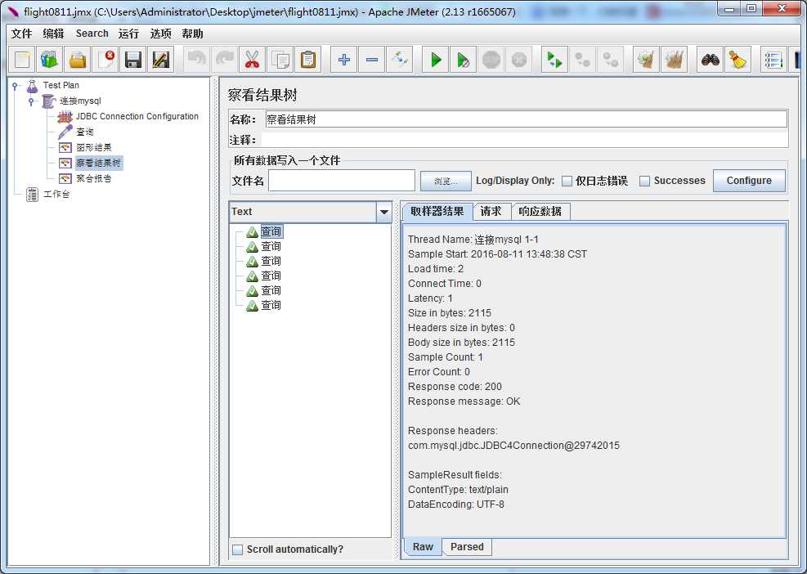Select the 查询 sampler in test plan tree
The width and height of the screenshot is (807, 574).
click(x=85, y=132)
